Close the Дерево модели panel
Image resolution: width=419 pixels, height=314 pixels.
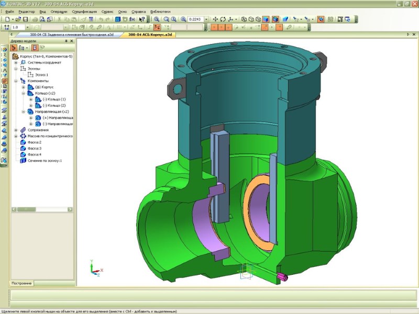coord(72,41)
